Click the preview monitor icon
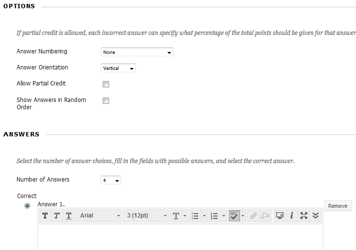The width and height of the screenshot is (356, 250). [280, 216]
